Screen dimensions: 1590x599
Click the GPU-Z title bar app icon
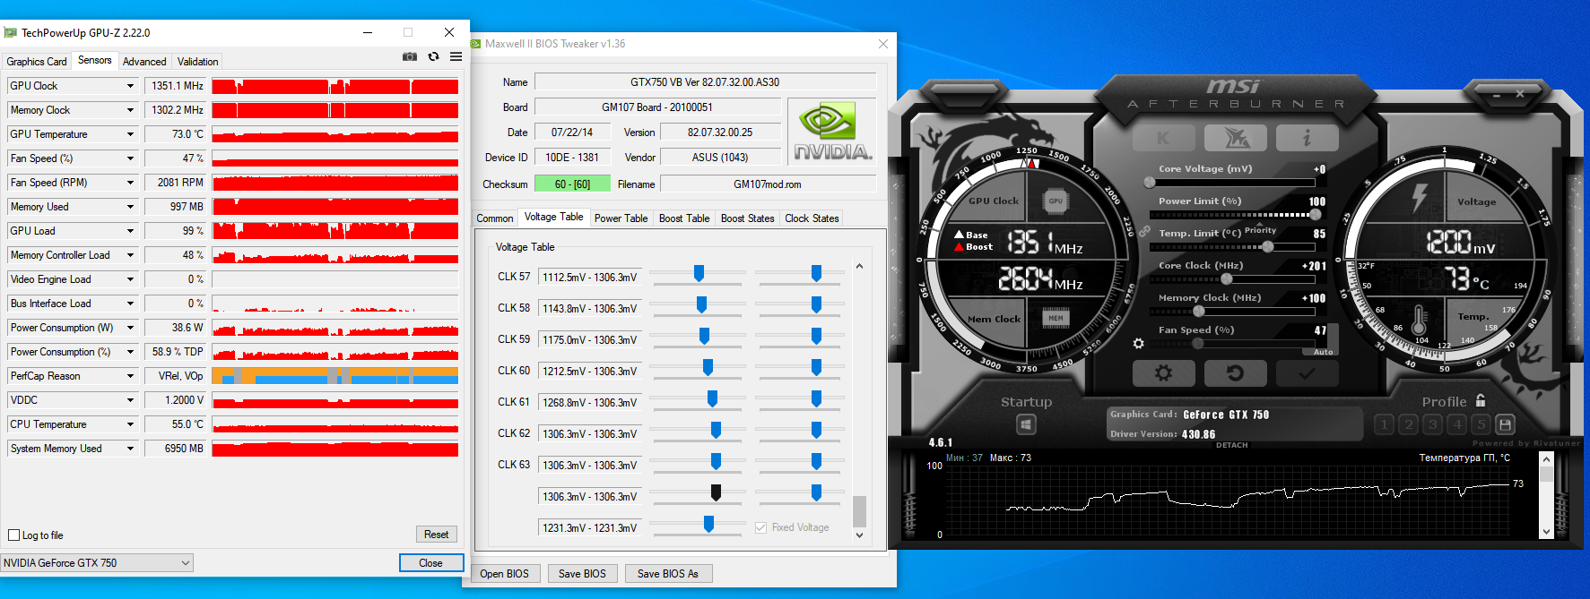pos(11,32)
